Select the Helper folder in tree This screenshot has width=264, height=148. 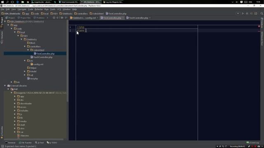[32, 68]
